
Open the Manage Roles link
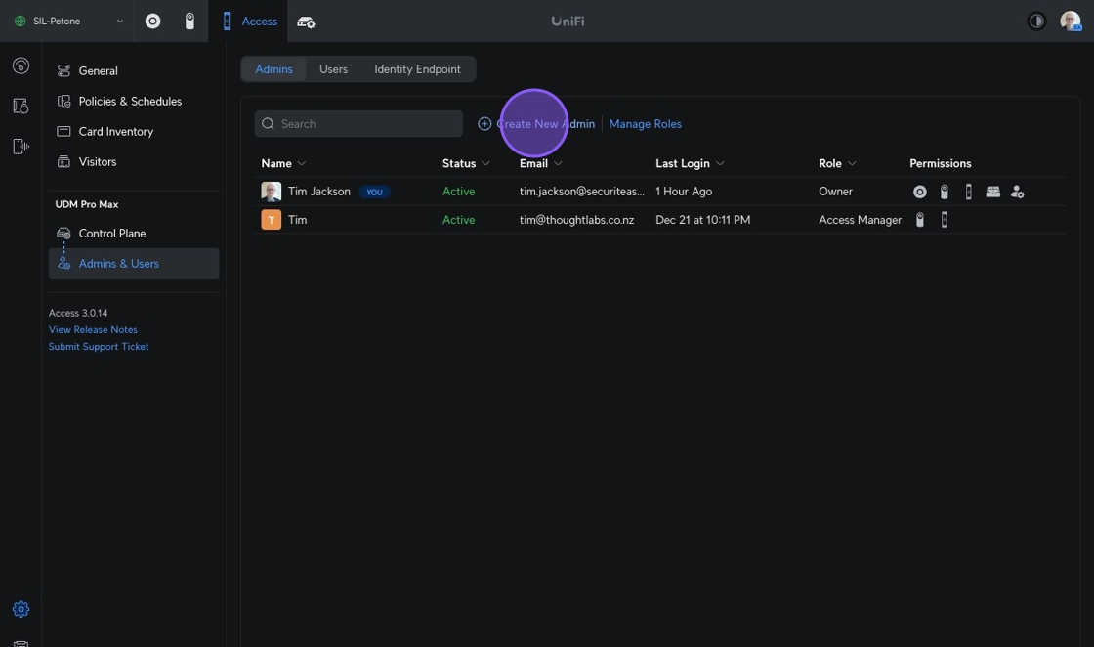point(645,124)
